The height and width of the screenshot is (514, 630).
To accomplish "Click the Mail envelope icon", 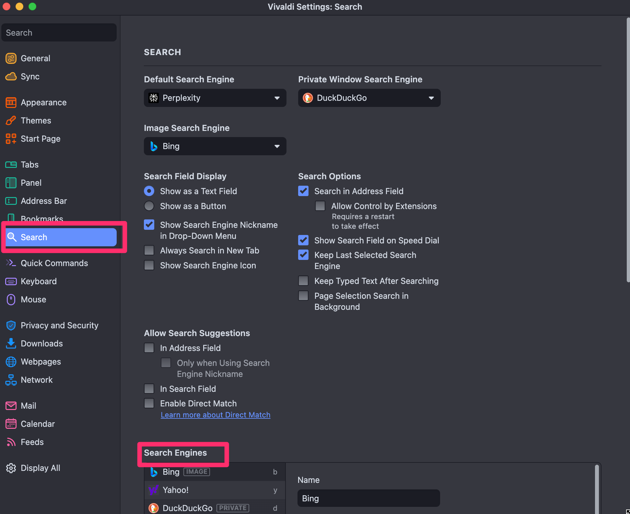I will click(11, 406).
